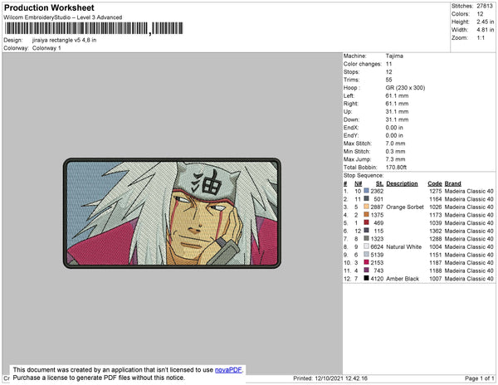Click the 'N#' column header
This screenshot has height=385, width=498.
click(358, 183)
